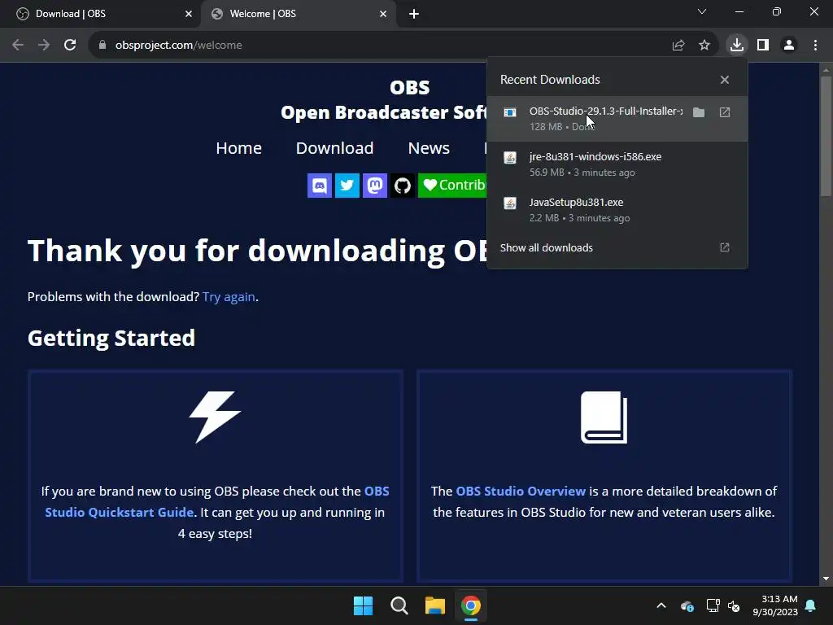Click the Chrome taskbar icon

coord(471,605)
